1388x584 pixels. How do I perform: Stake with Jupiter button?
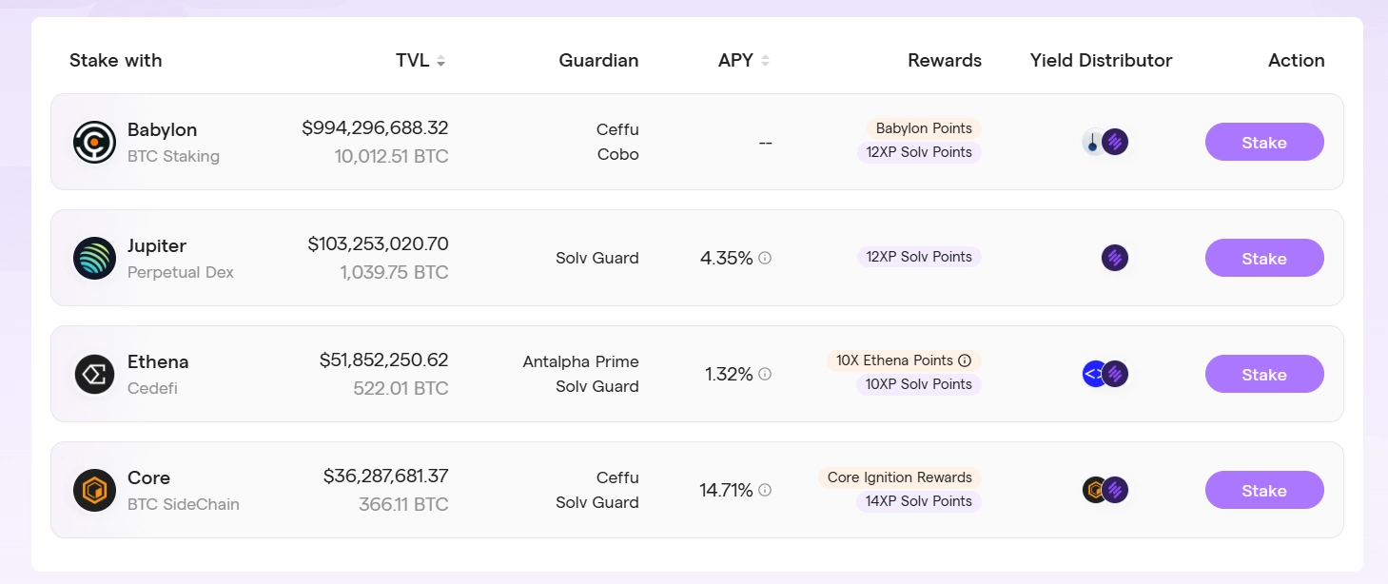[x=1264, y=259]
